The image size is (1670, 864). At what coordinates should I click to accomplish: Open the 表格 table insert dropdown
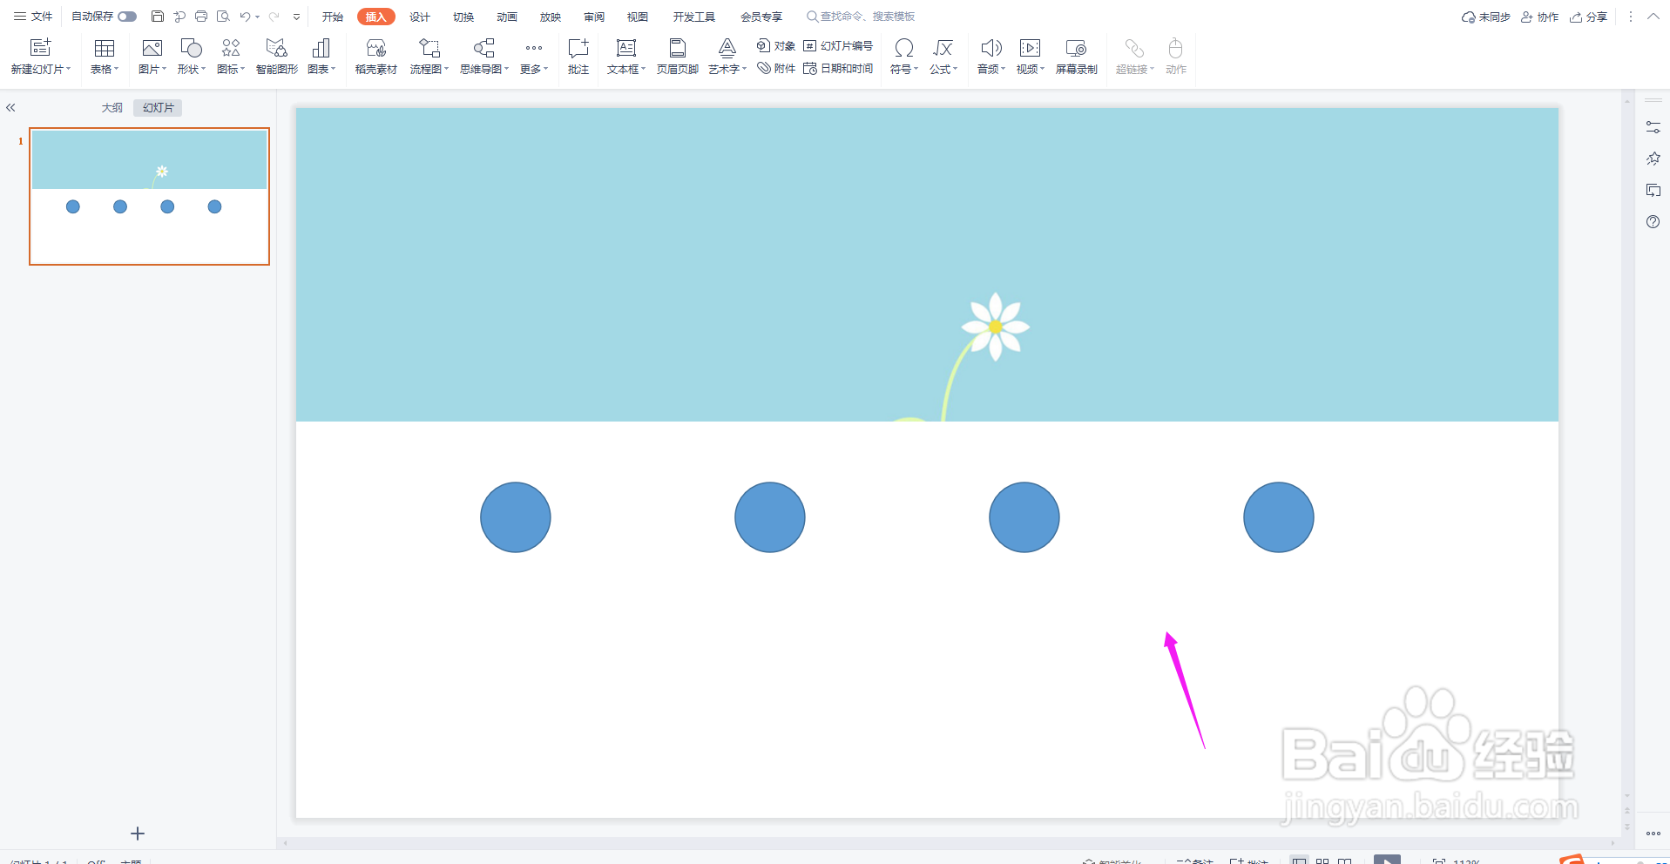105,57
